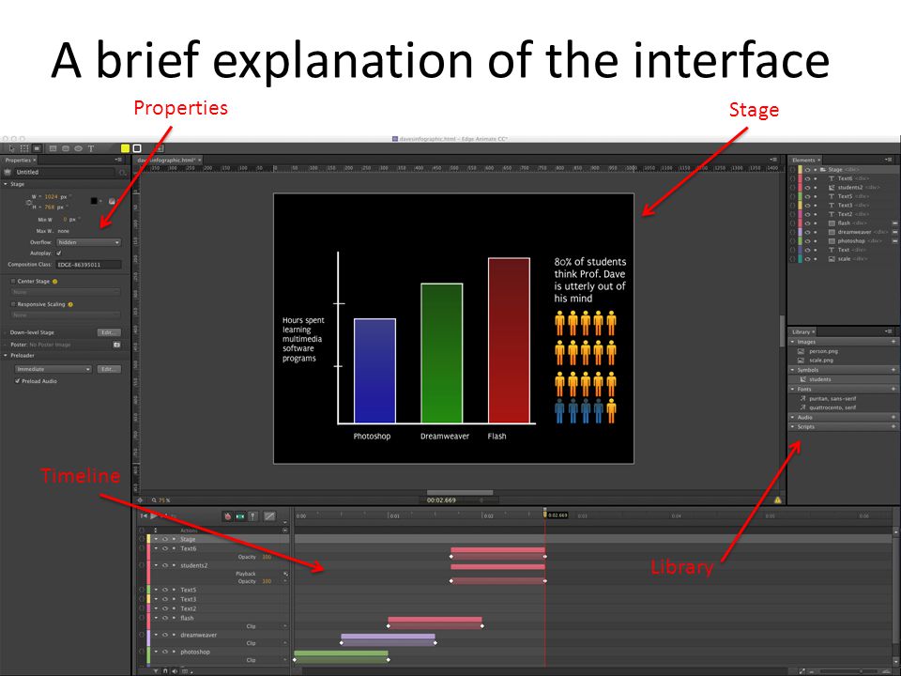Add an image with Images plus icon
This screenshot has width=901, height=676.
893,342
